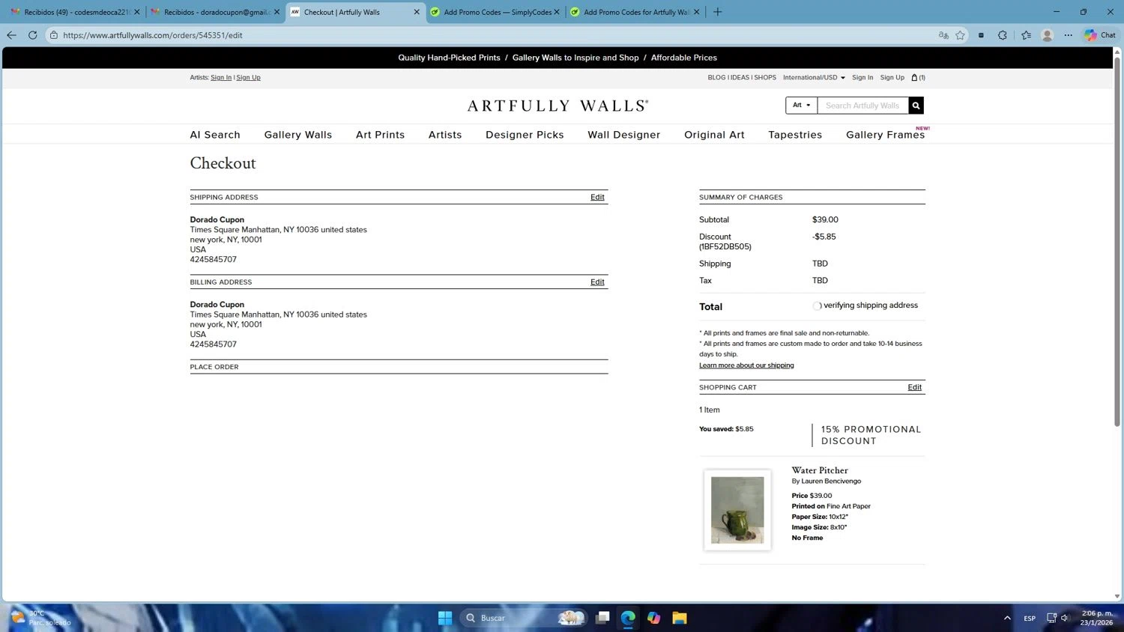Open the Original Art menu
The width and height of the screenshot is (1124, 632).
714,135
